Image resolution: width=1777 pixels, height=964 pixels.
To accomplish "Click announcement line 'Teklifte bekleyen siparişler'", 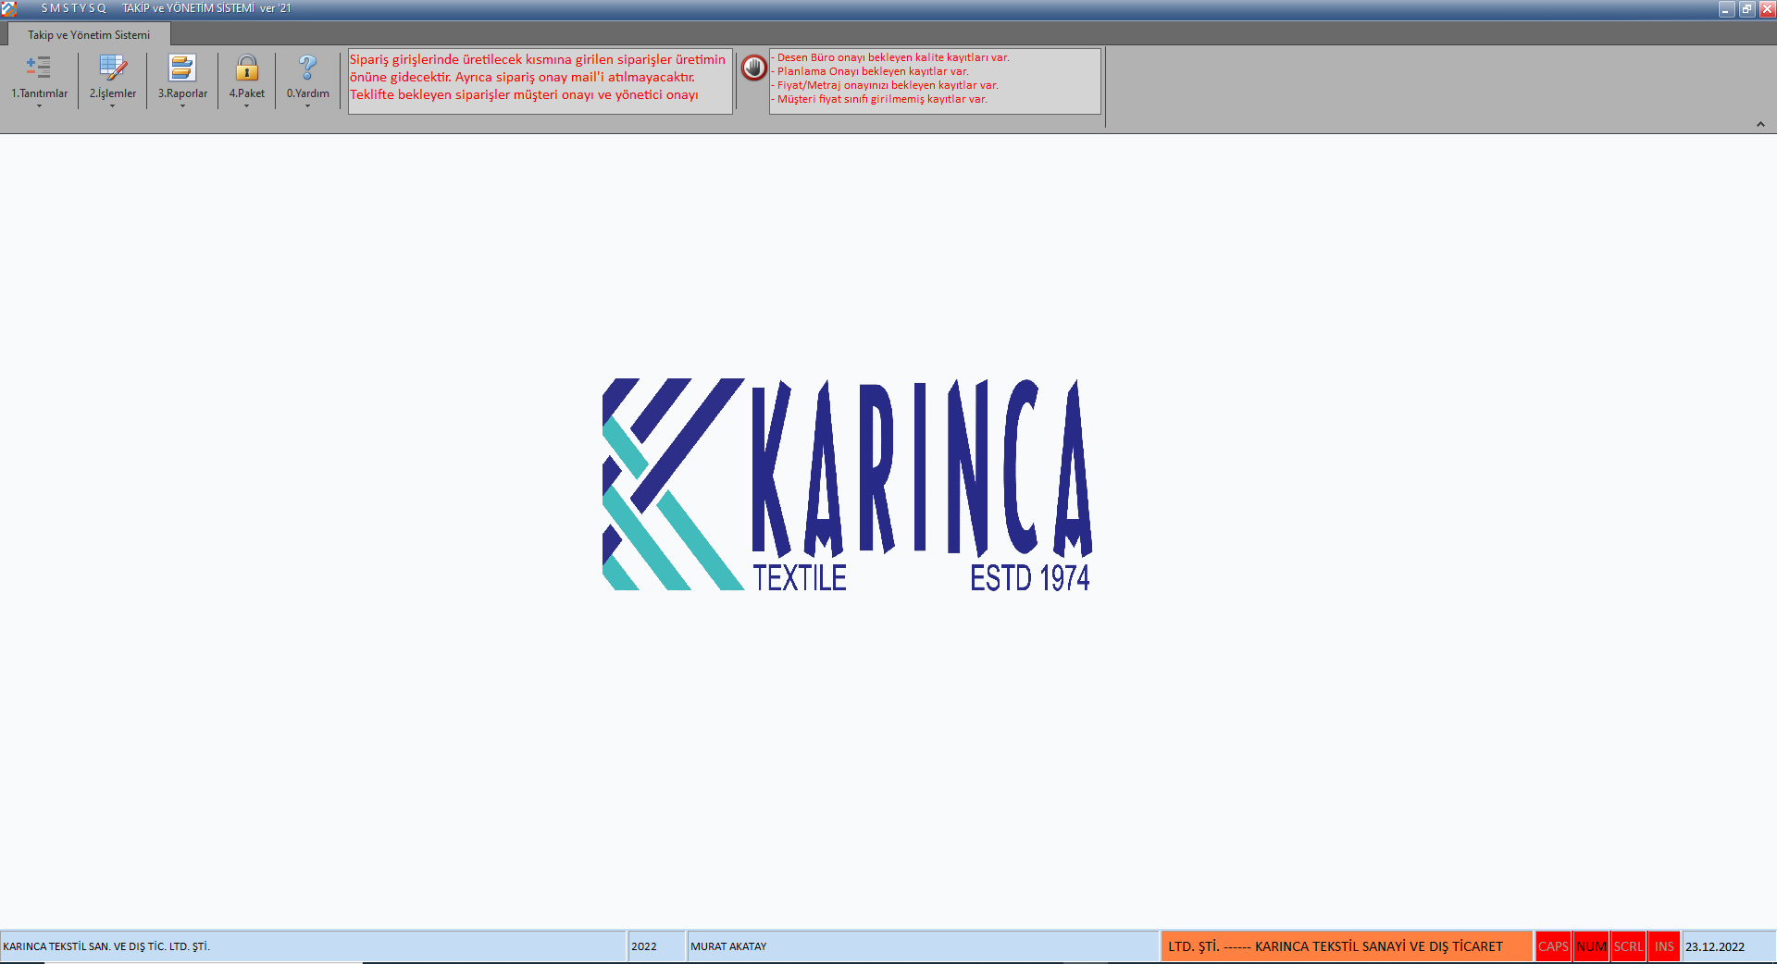I will [524, 94].
